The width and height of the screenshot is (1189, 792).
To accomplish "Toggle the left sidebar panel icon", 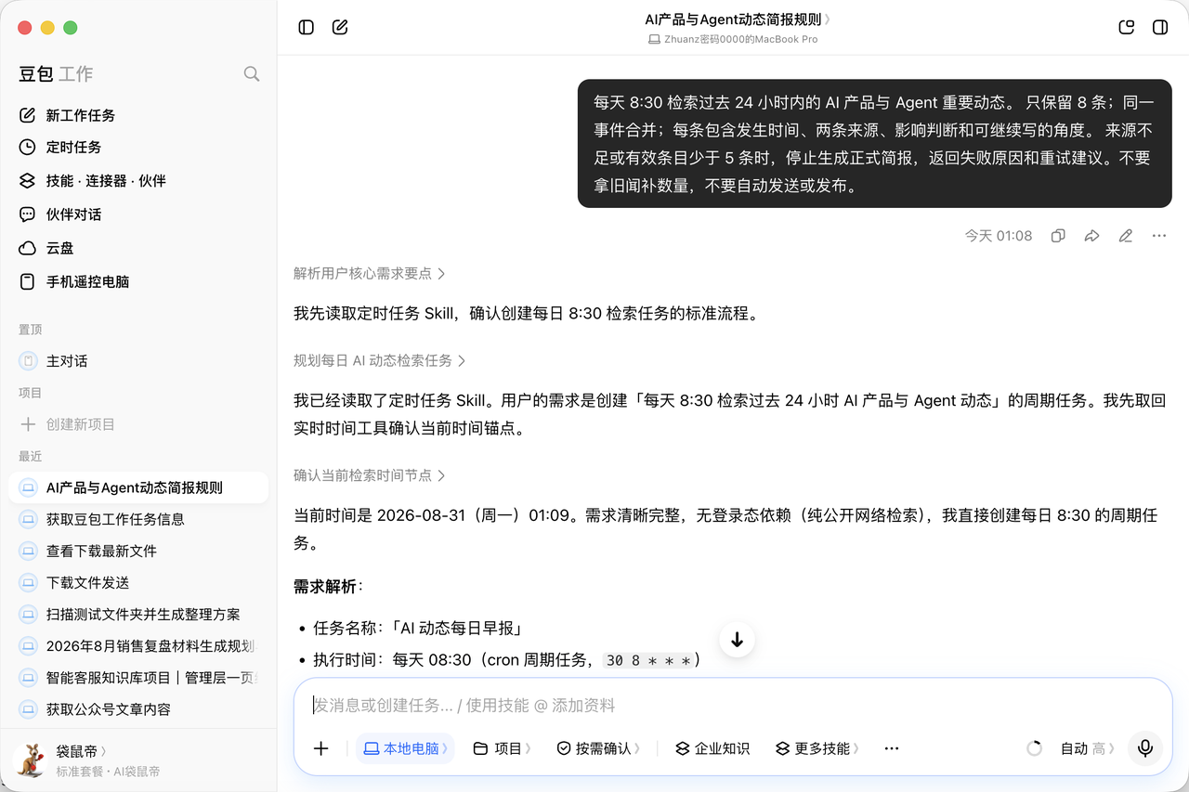I will click(x=307, y=27).
